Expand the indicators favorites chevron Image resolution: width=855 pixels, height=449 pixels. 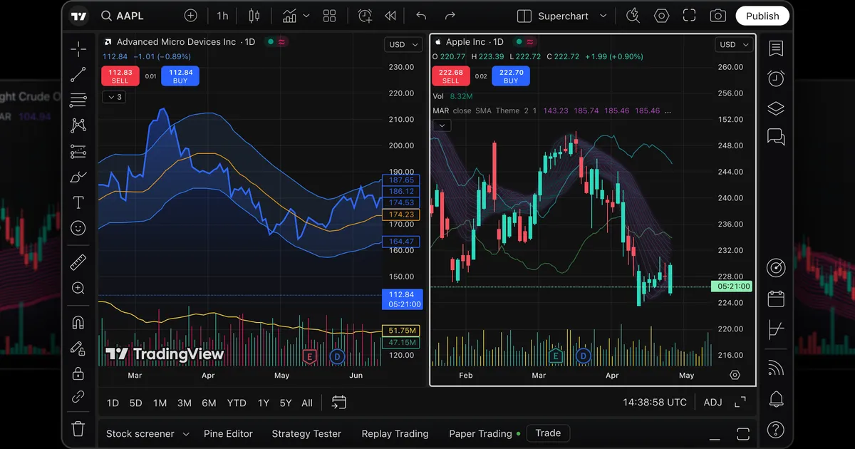click(x=306, y=16)
